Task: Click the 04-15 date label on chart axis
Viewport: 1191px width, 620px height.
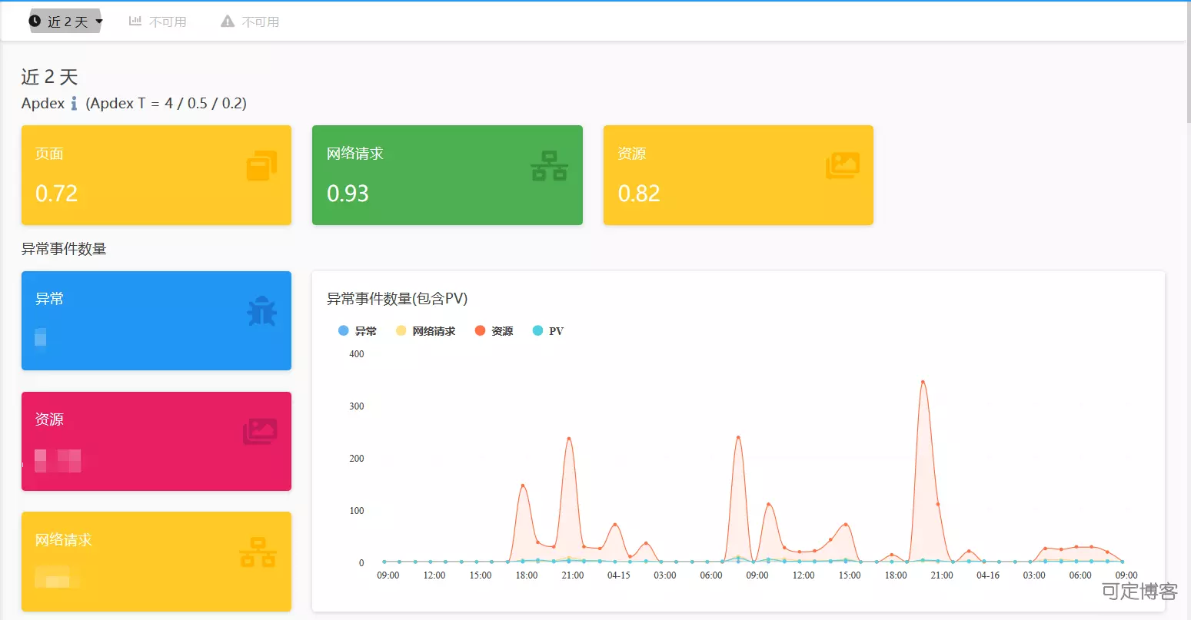Action: pos(619,575)
